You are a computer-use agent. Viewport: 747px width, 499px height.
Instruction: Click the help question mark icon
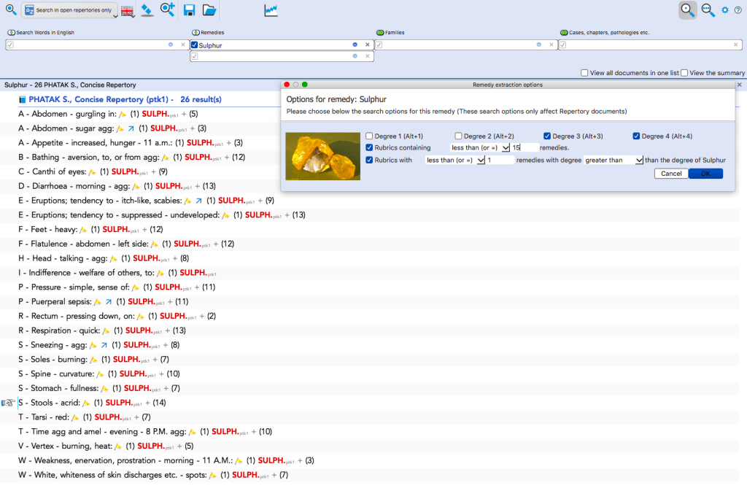(x=738, y=10)
